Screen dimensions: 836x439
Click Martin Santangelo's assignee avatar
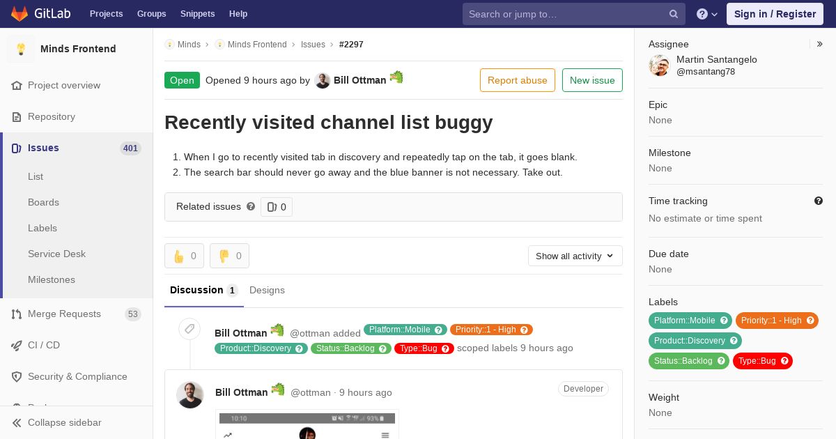click(659, 66)
